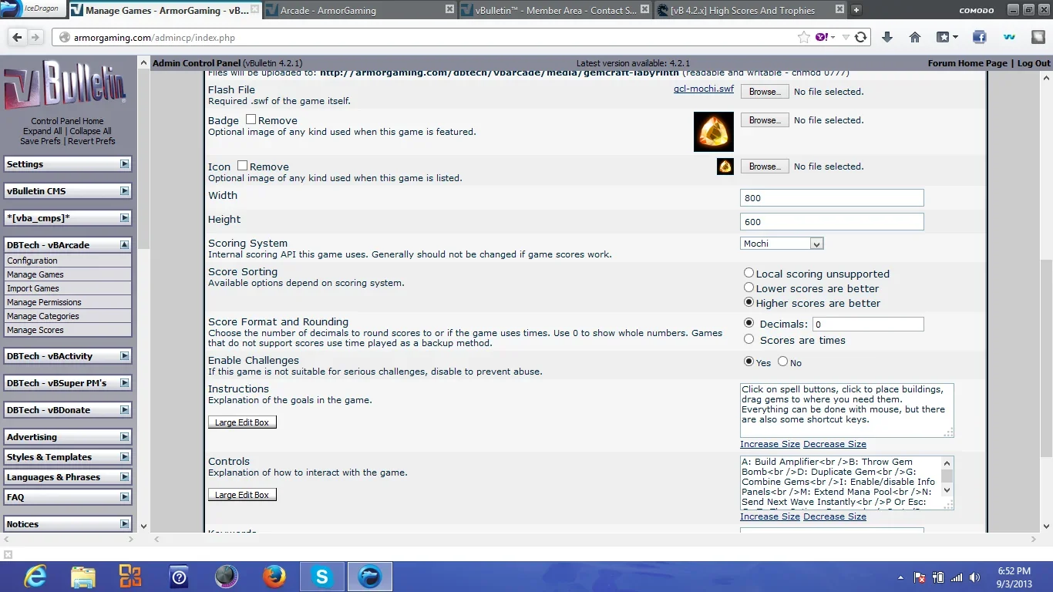Check the Icon Remove checkbox
This screenshot has height=592, width=1053.
pyautogui.click(x=242, y=166)
